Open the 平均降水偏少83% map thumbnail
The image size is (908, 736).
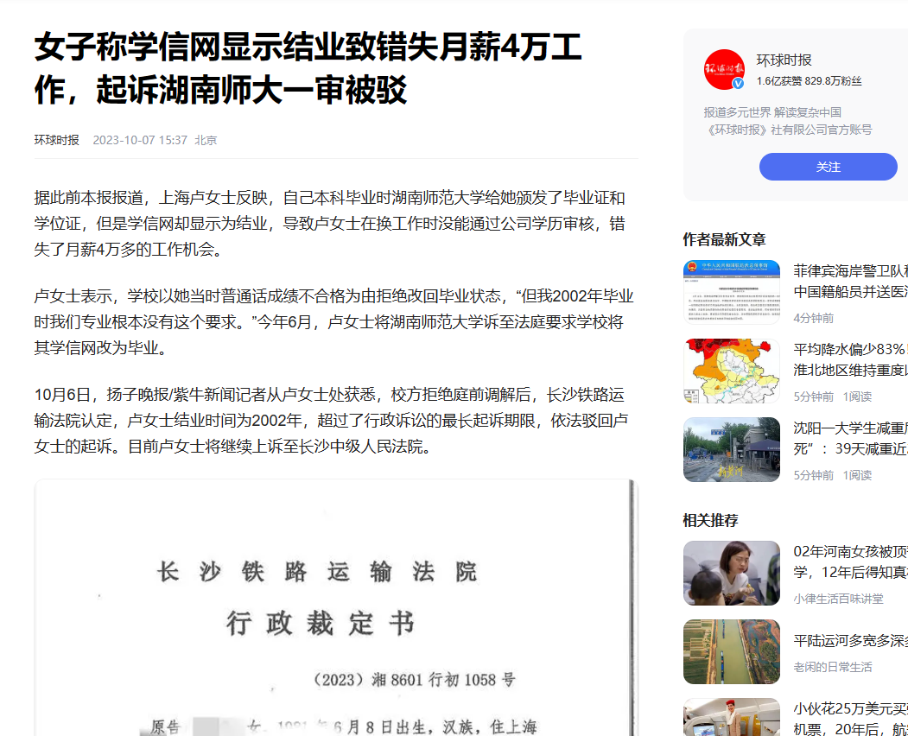coord(732,371)
